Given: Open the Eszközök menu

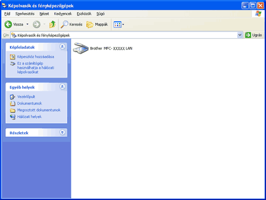Looking at the screenshot, I should click(x=84, y=14).
